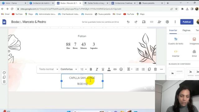Open the emoji picker
Screen dimensions: 199x112
(121, 69)
